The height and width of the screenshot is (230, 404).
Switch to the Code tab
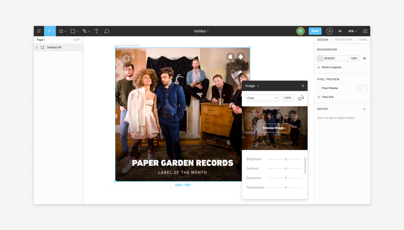[363, 40]
